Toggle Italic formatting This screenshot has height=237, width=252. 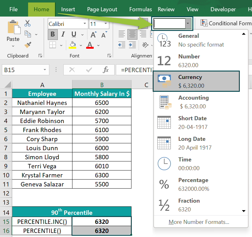pyautogui.click(x=63, y=34)
